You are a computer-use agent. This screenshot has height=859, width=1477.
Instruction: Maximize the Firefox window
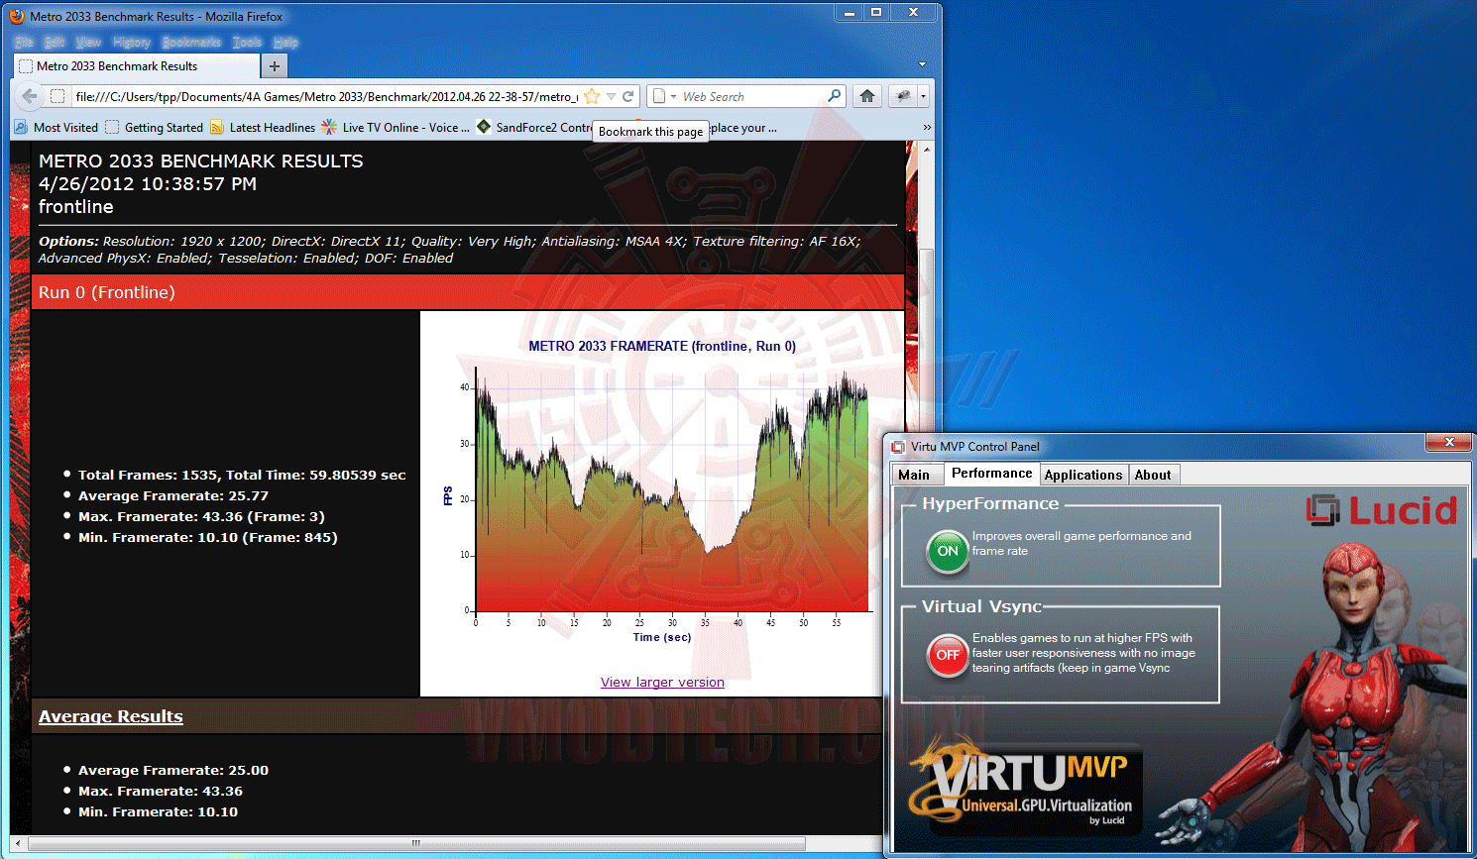[876, 13]
